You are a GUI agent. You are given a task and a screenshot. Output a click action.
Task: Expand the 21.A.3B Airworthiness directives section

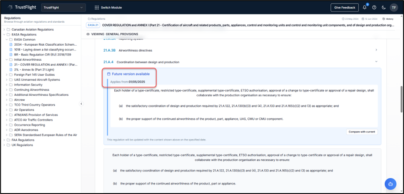click(x=376, y=50)
